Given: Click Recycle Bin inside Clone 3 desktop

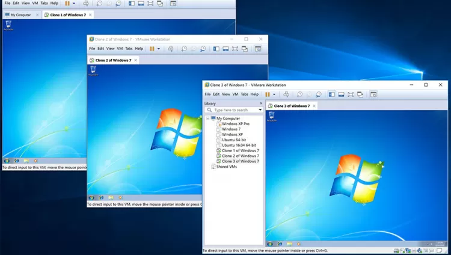Looking at the screenshot, I should [x=272, y=116].
